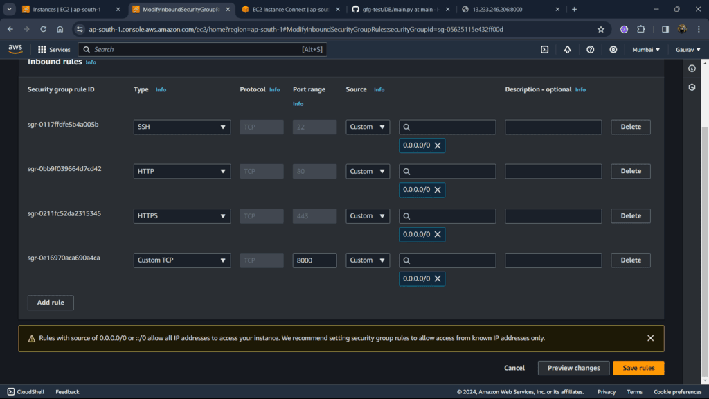Screen dimensions: 709x399
Task: Open Info link under Port range
Action: point(298,104)
